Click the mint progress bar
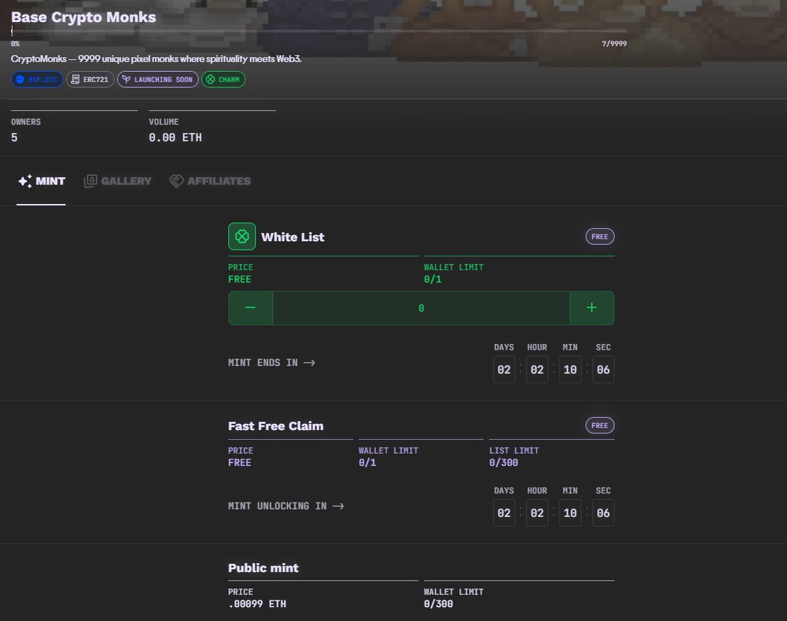Image resolution: width=787 pixels, height=621 pixels. (x=319, y=31)
